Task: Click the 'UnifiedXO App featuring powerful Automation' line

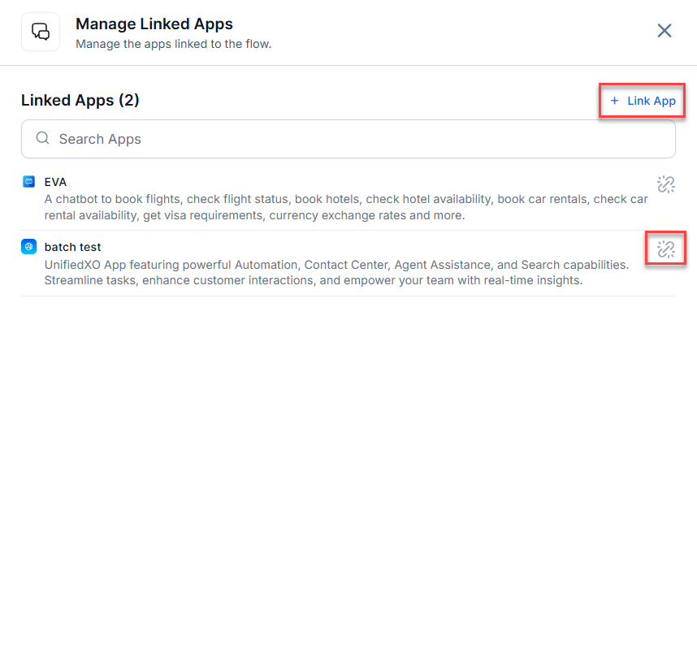Action: pyautogui.click(x=336, y=264)
